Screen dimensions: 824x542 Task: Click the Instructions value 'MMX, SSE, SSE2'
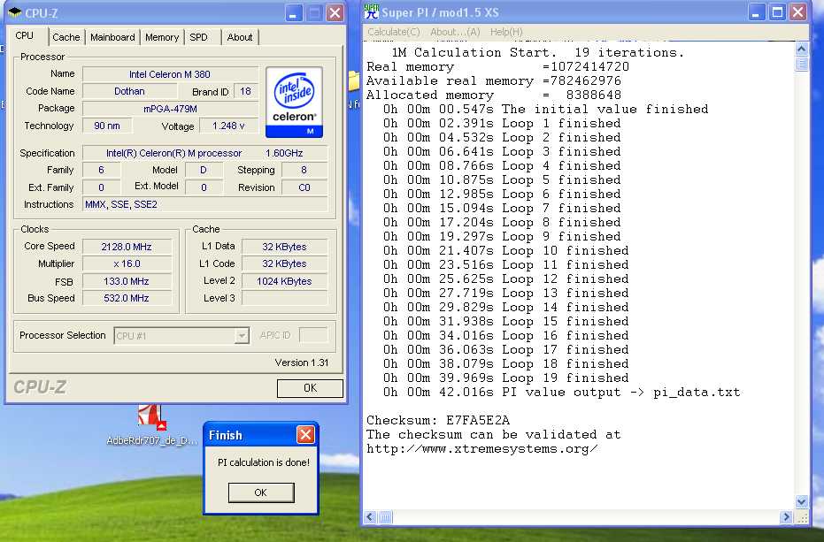pyautogui.click(x=205, y=204)
